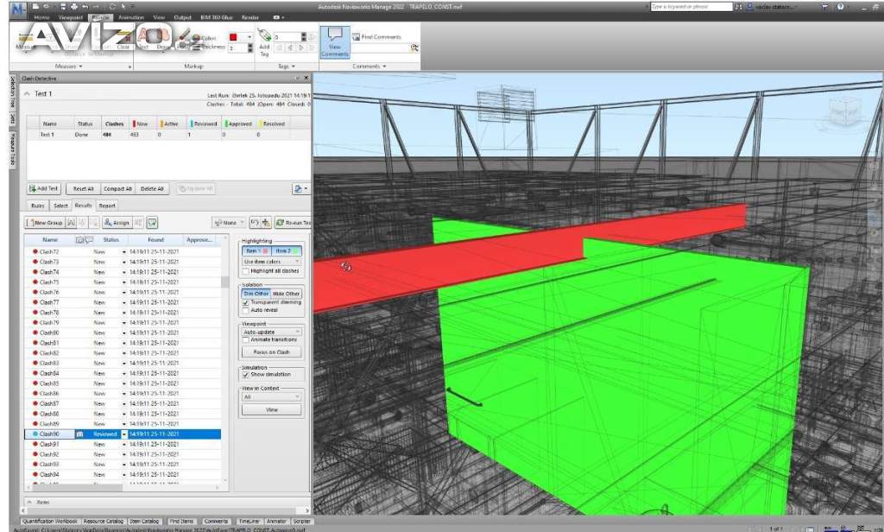The image size is (884, 532).
Task: Open the Animation ribbon tab
Action: (131, 16)
